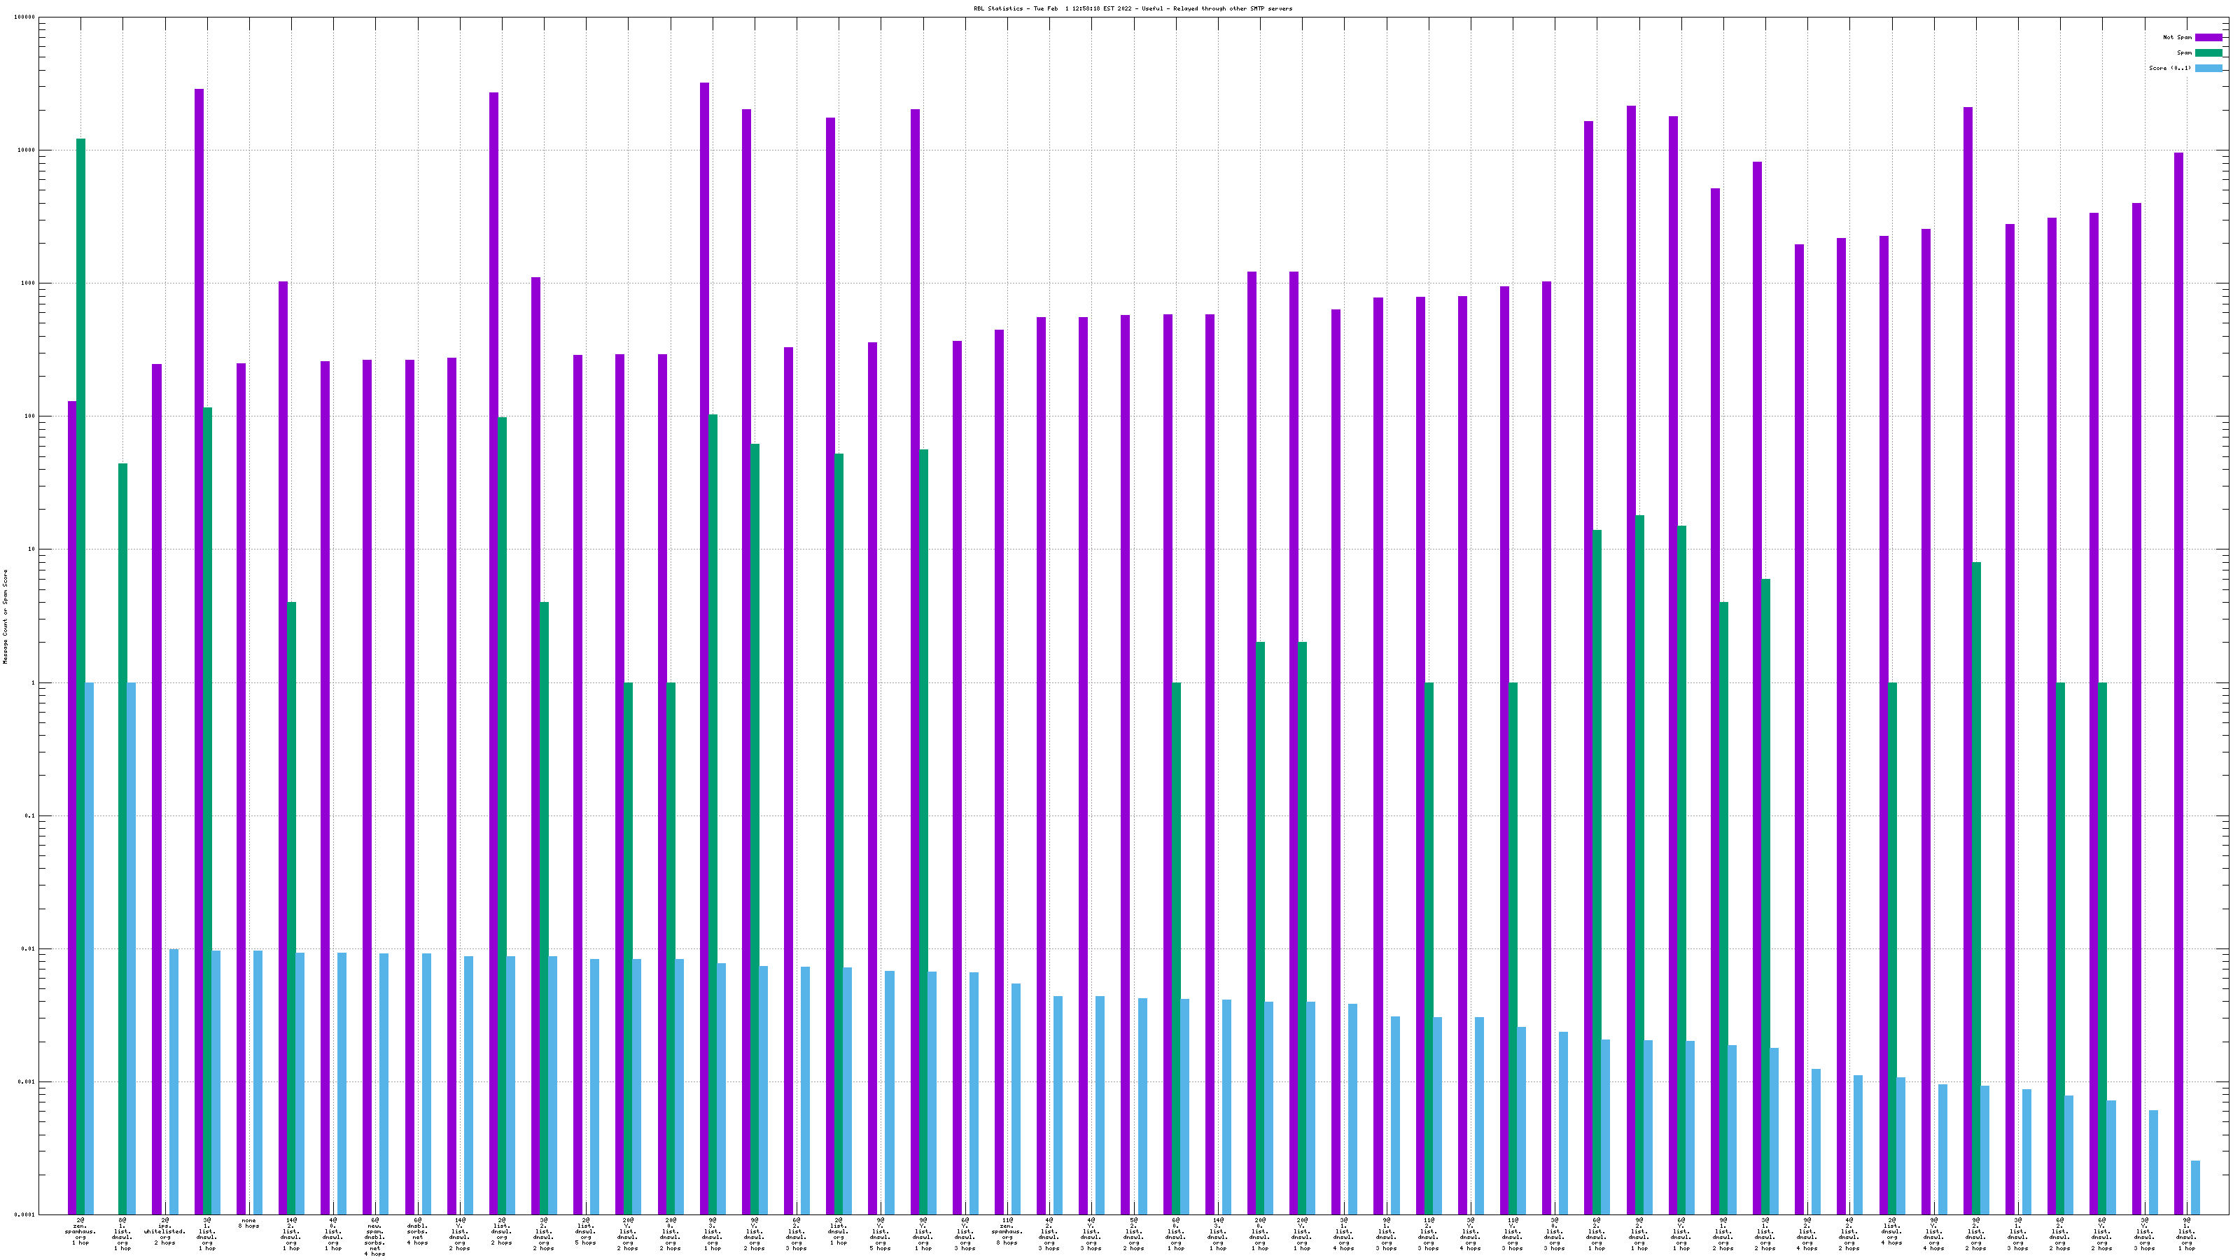Click the 100000 y-axis tick label
This screenshot has width=2240, height=1260.
[x=26, y=17]
